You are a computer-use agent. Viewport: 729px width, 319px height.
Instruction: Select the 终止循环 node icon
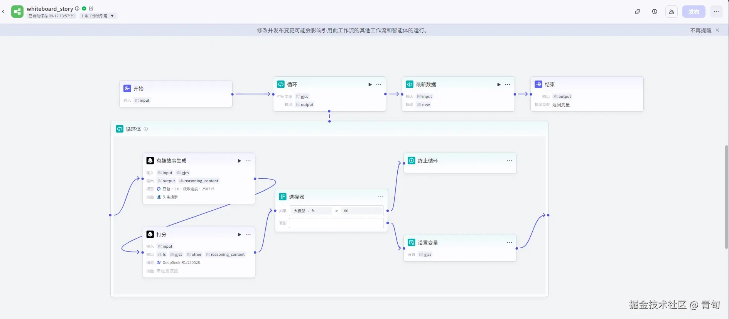pyautogui.click(x=412, y=160)
